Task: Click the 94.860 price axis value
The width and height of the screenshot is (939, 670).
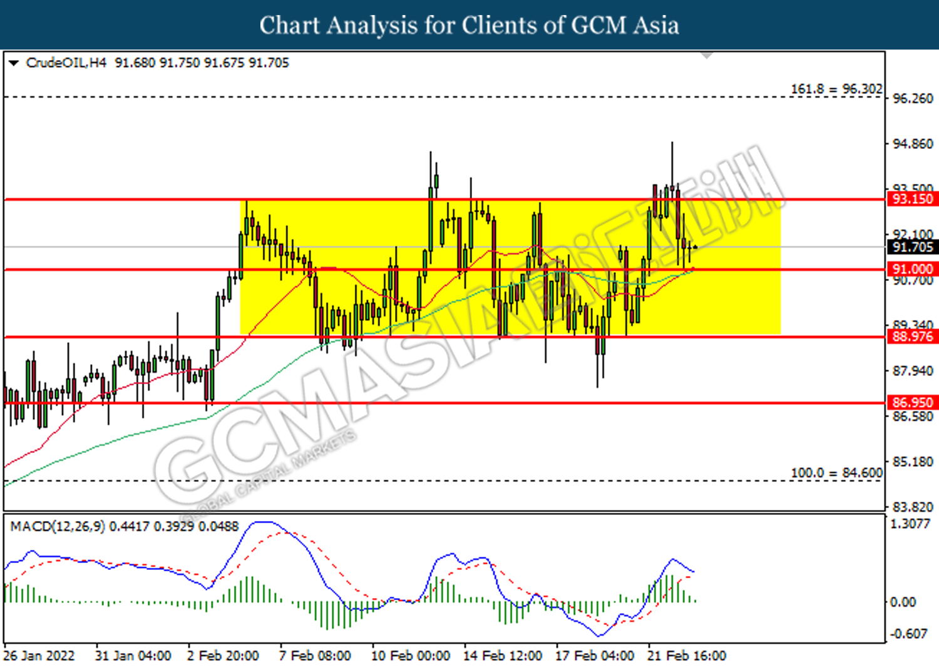Action: pyautogui.click(x=912, y=144)
